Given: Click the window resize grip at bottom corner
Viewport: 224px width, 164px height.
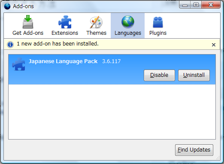Looking at the screenshot, I should (x=218, y=158).
